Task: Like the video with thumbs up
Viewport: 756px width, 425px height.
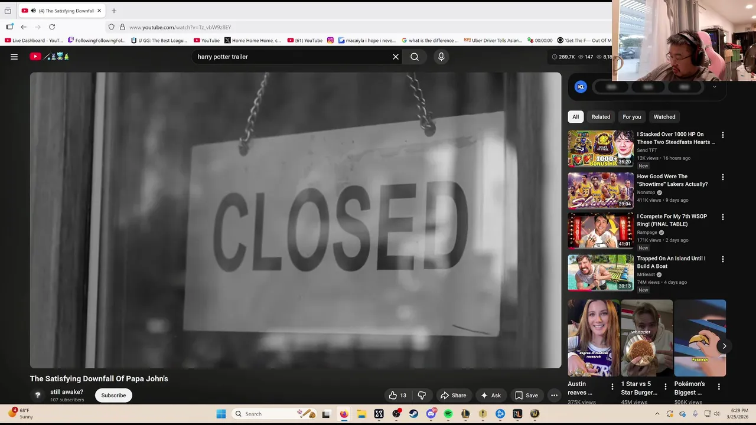Action: pyautogui.click(x=397, y=395)
